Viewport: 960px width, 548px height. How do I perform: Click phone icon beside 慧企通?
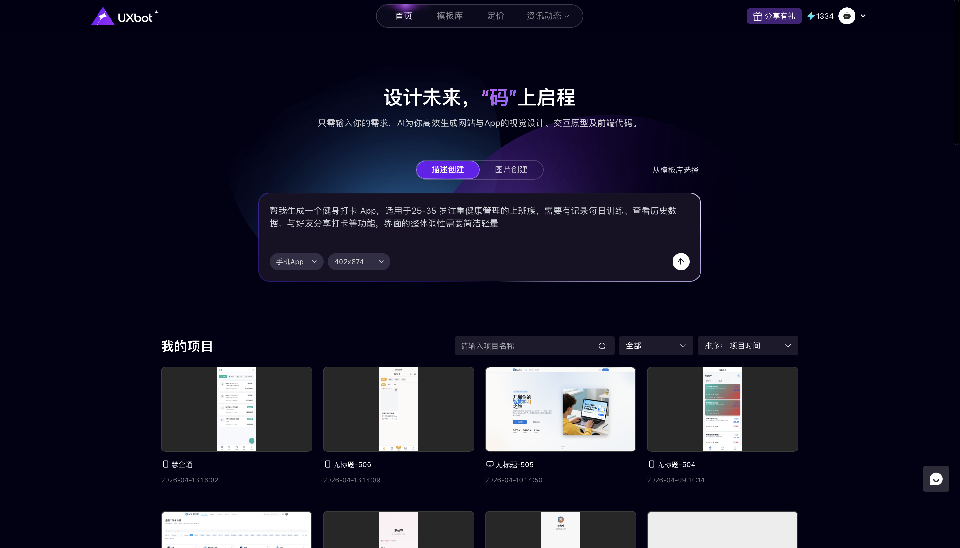165,464
